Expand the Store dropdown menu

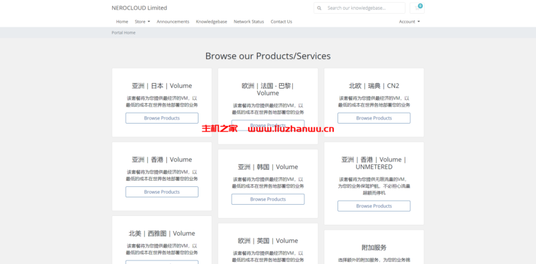click(142, 21)
